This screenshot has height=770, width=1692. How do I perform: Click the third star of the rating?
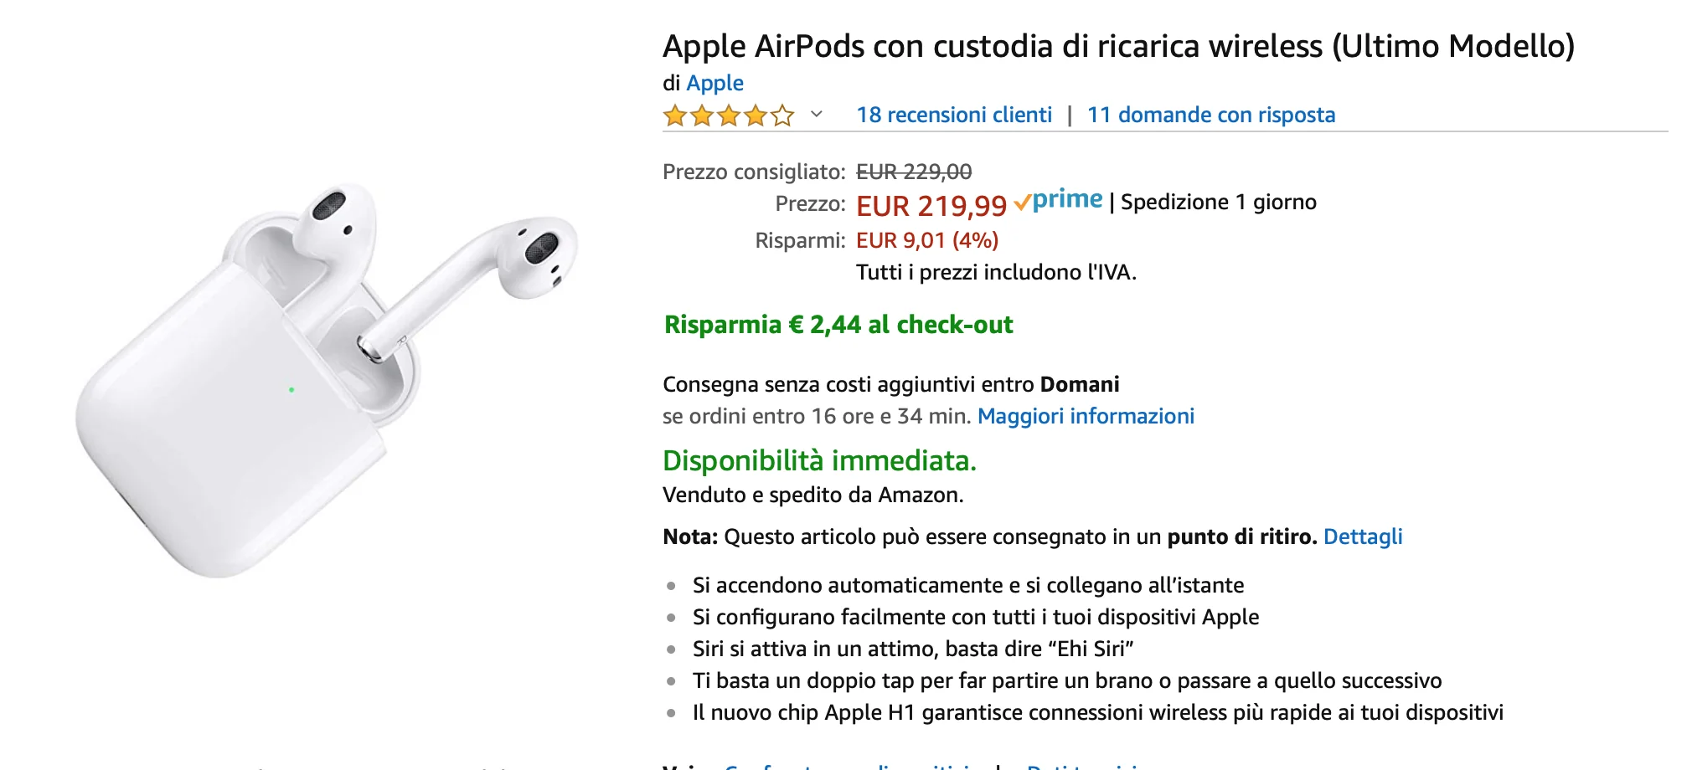[x=729, y=115]
